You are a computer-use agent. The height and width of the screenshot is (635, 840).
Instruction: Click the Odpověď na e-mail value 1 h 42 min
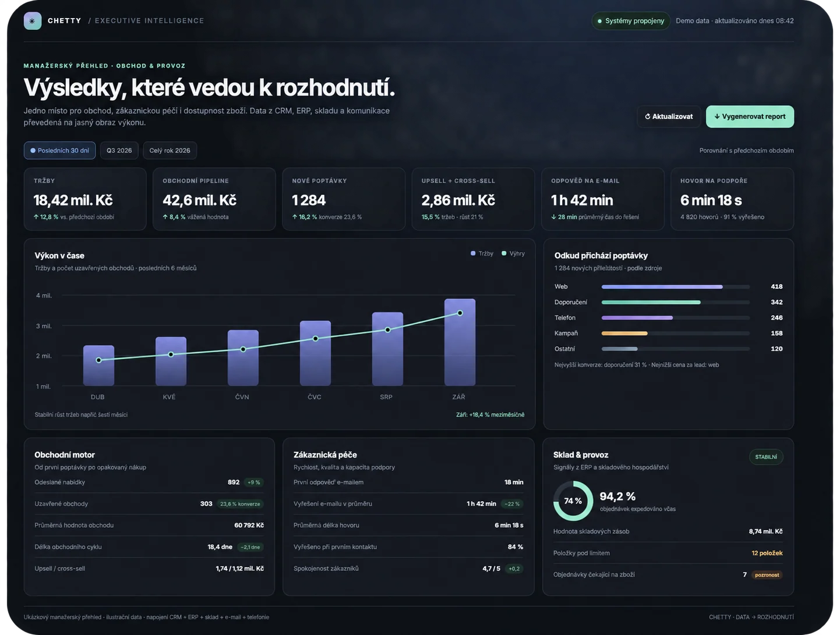click(x=582, y=200)
